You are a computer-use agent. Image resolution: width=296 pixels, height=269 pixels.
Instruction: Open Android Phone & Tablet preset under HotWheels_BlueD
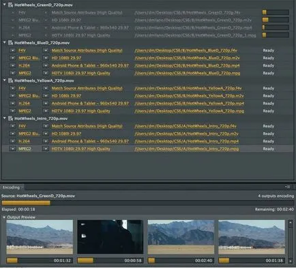point(90,65)
